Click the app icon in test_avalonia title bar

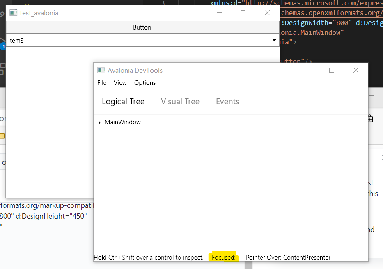tap(13, 13)
